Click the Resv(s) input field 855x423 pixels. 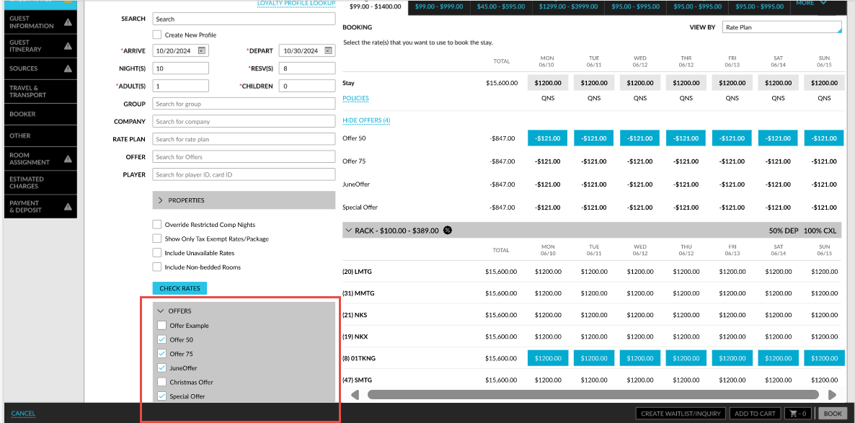pyautogui.click(x=306, y=68)
